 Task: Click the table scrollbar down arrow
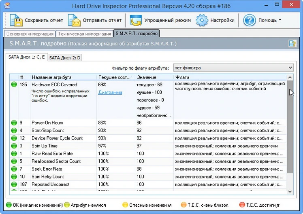pyautogui.click(x=290, y=192)
